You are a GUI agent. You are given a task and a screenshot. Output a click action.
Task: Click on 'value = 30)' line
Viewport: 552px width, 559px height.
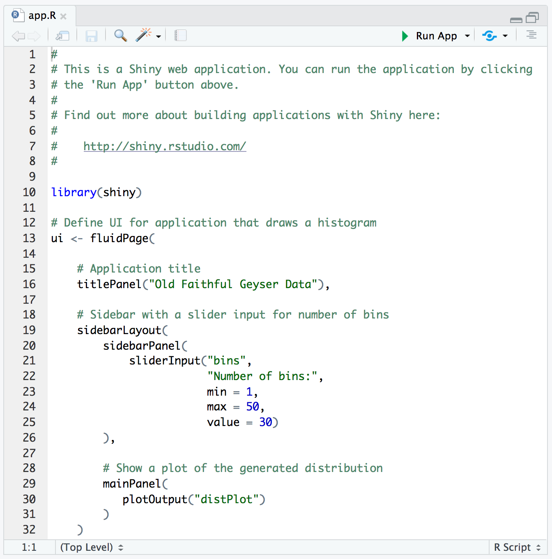(x=243, y=422)
